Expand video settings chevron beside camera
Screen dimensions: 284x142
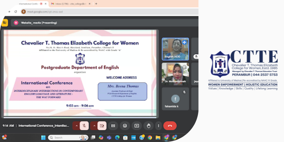click(94, 126)
